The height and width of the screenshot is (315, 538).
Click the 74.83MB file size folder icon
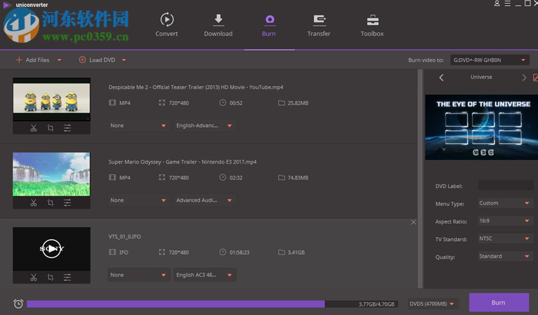tap(282, 178)
